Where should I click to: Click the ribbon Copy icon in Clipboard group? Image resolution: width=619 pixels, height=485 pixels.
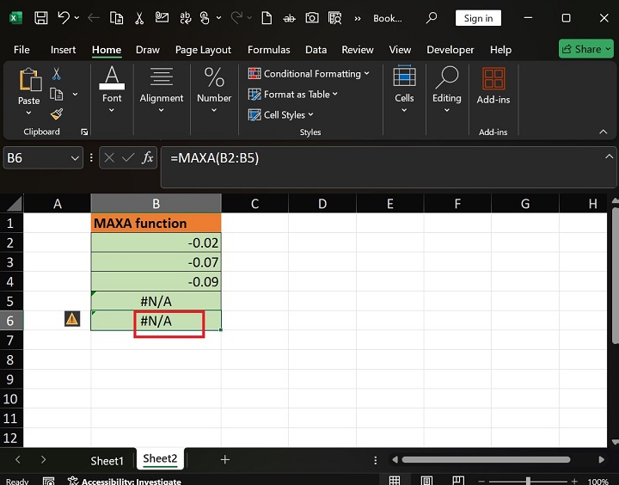coord(57,94)
